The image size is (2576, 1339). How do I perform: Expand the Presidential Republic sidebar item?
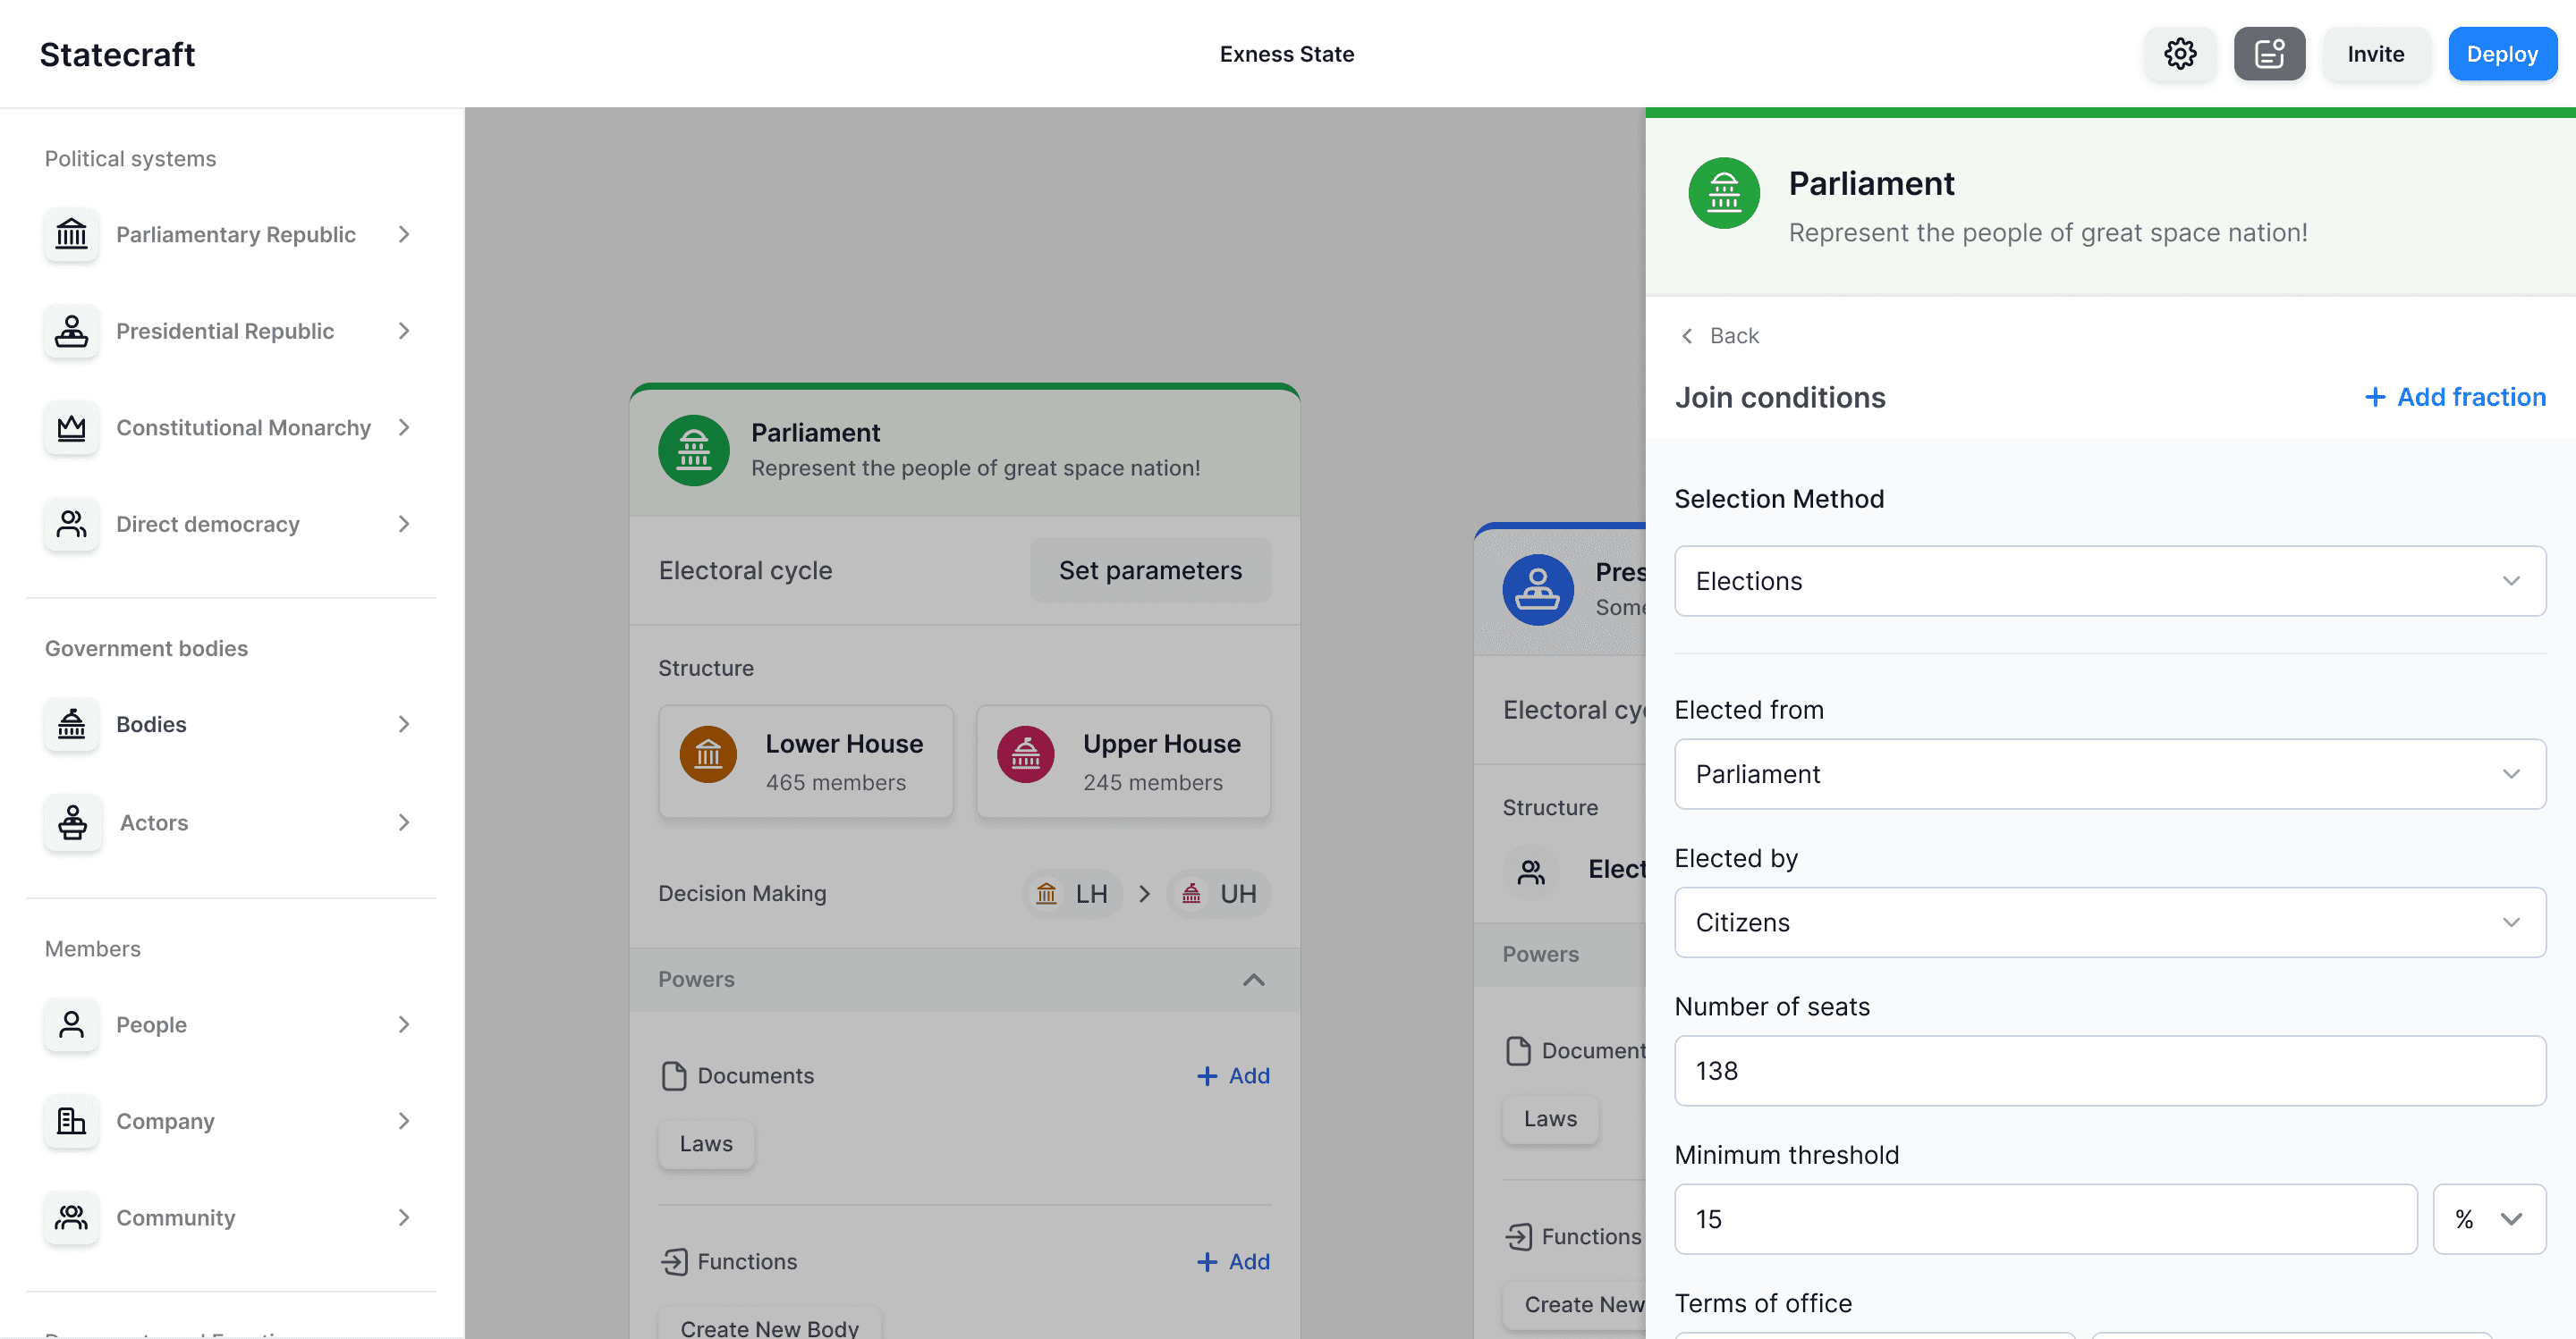[x=404, y=331]
